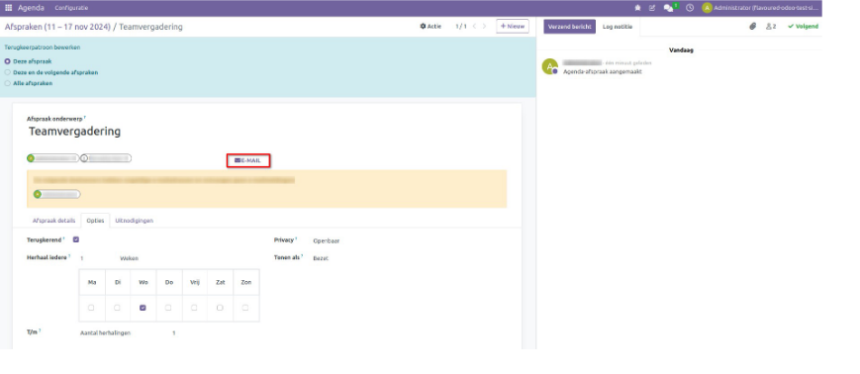Image resolution: width=860 pixels, height=374 pixels.
Task: Tick the Zat weekday checkbox
Action: coord(220,308)
